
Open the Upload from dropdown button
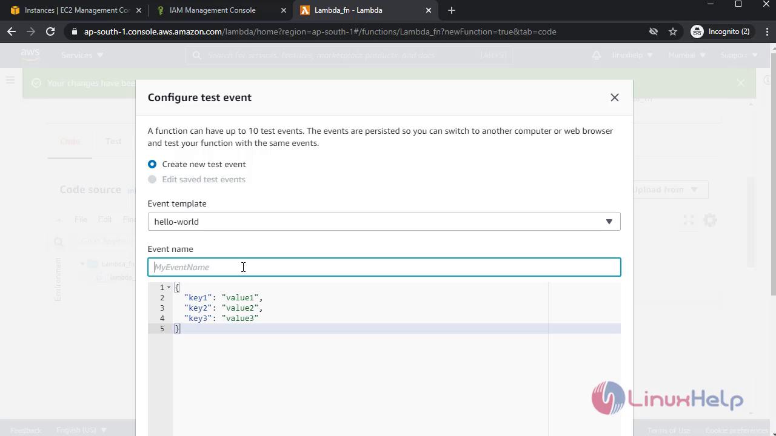[x=669, y=190]
